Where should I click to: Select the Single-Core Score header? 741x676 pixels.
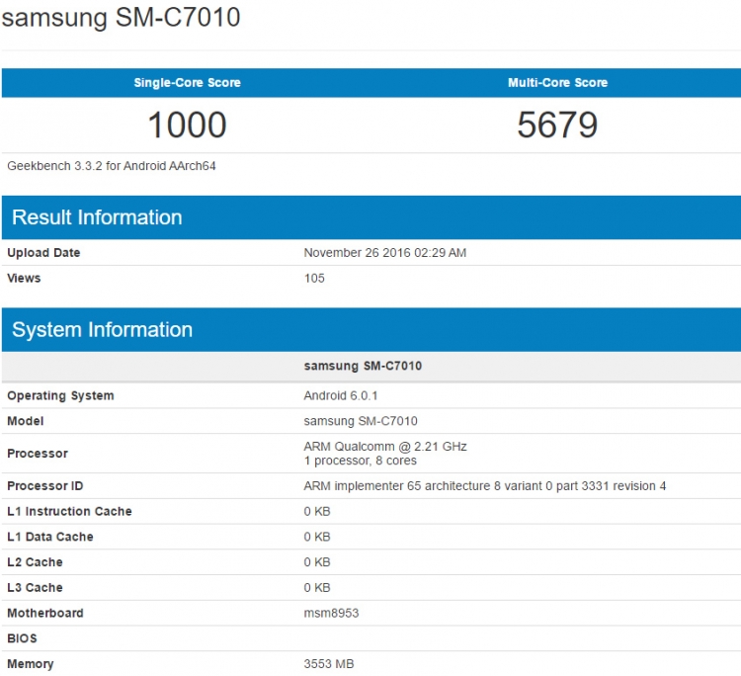click(x=187, y=83)
